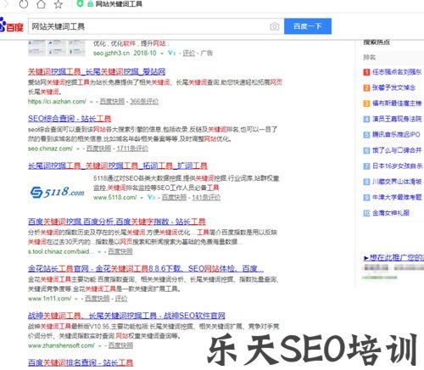Click the V3 badge beside www.5118.com

[x=152, y=197]
